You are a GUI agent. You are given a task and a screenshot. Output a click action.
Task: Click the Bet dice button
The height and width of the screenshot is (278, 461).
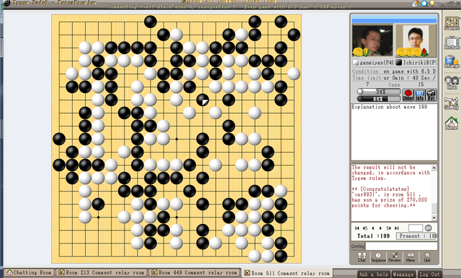[x=431, y=95]
